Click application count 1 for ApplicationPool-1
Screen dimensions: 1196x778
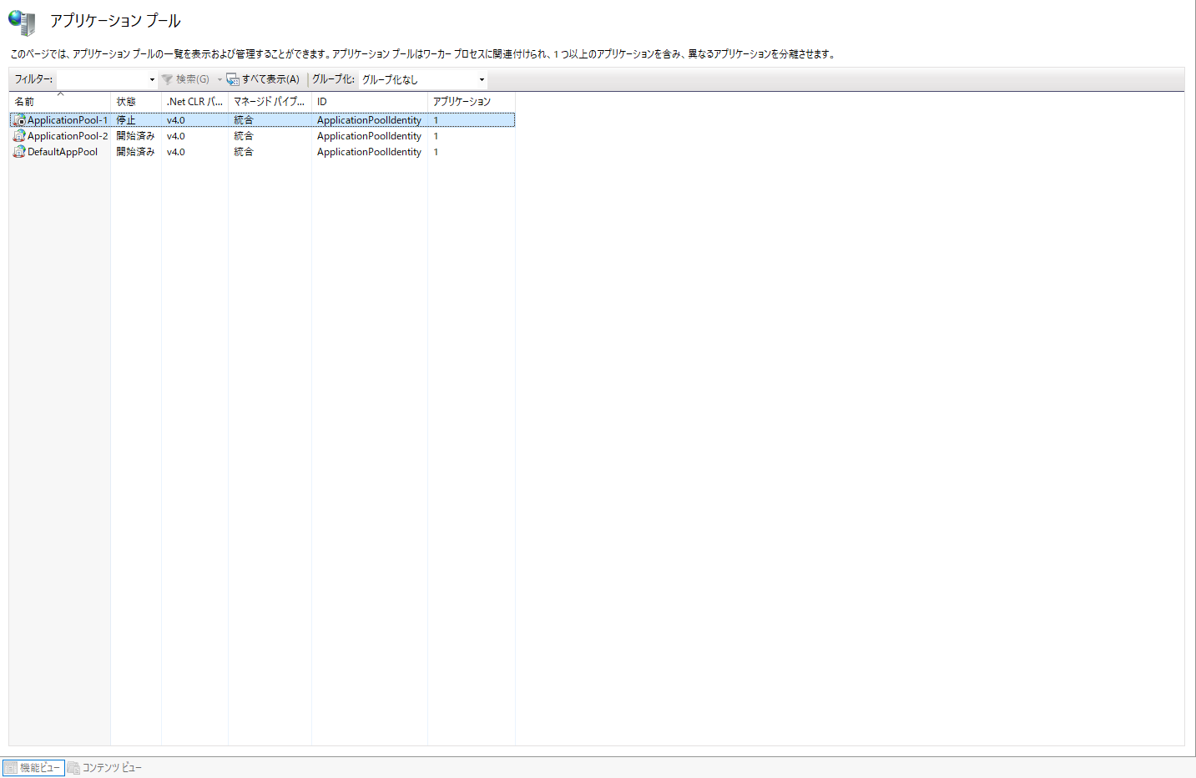436,120
